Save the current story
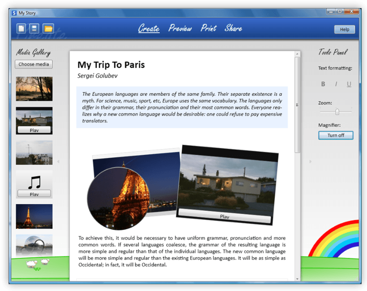 click(x=34, y=28)
